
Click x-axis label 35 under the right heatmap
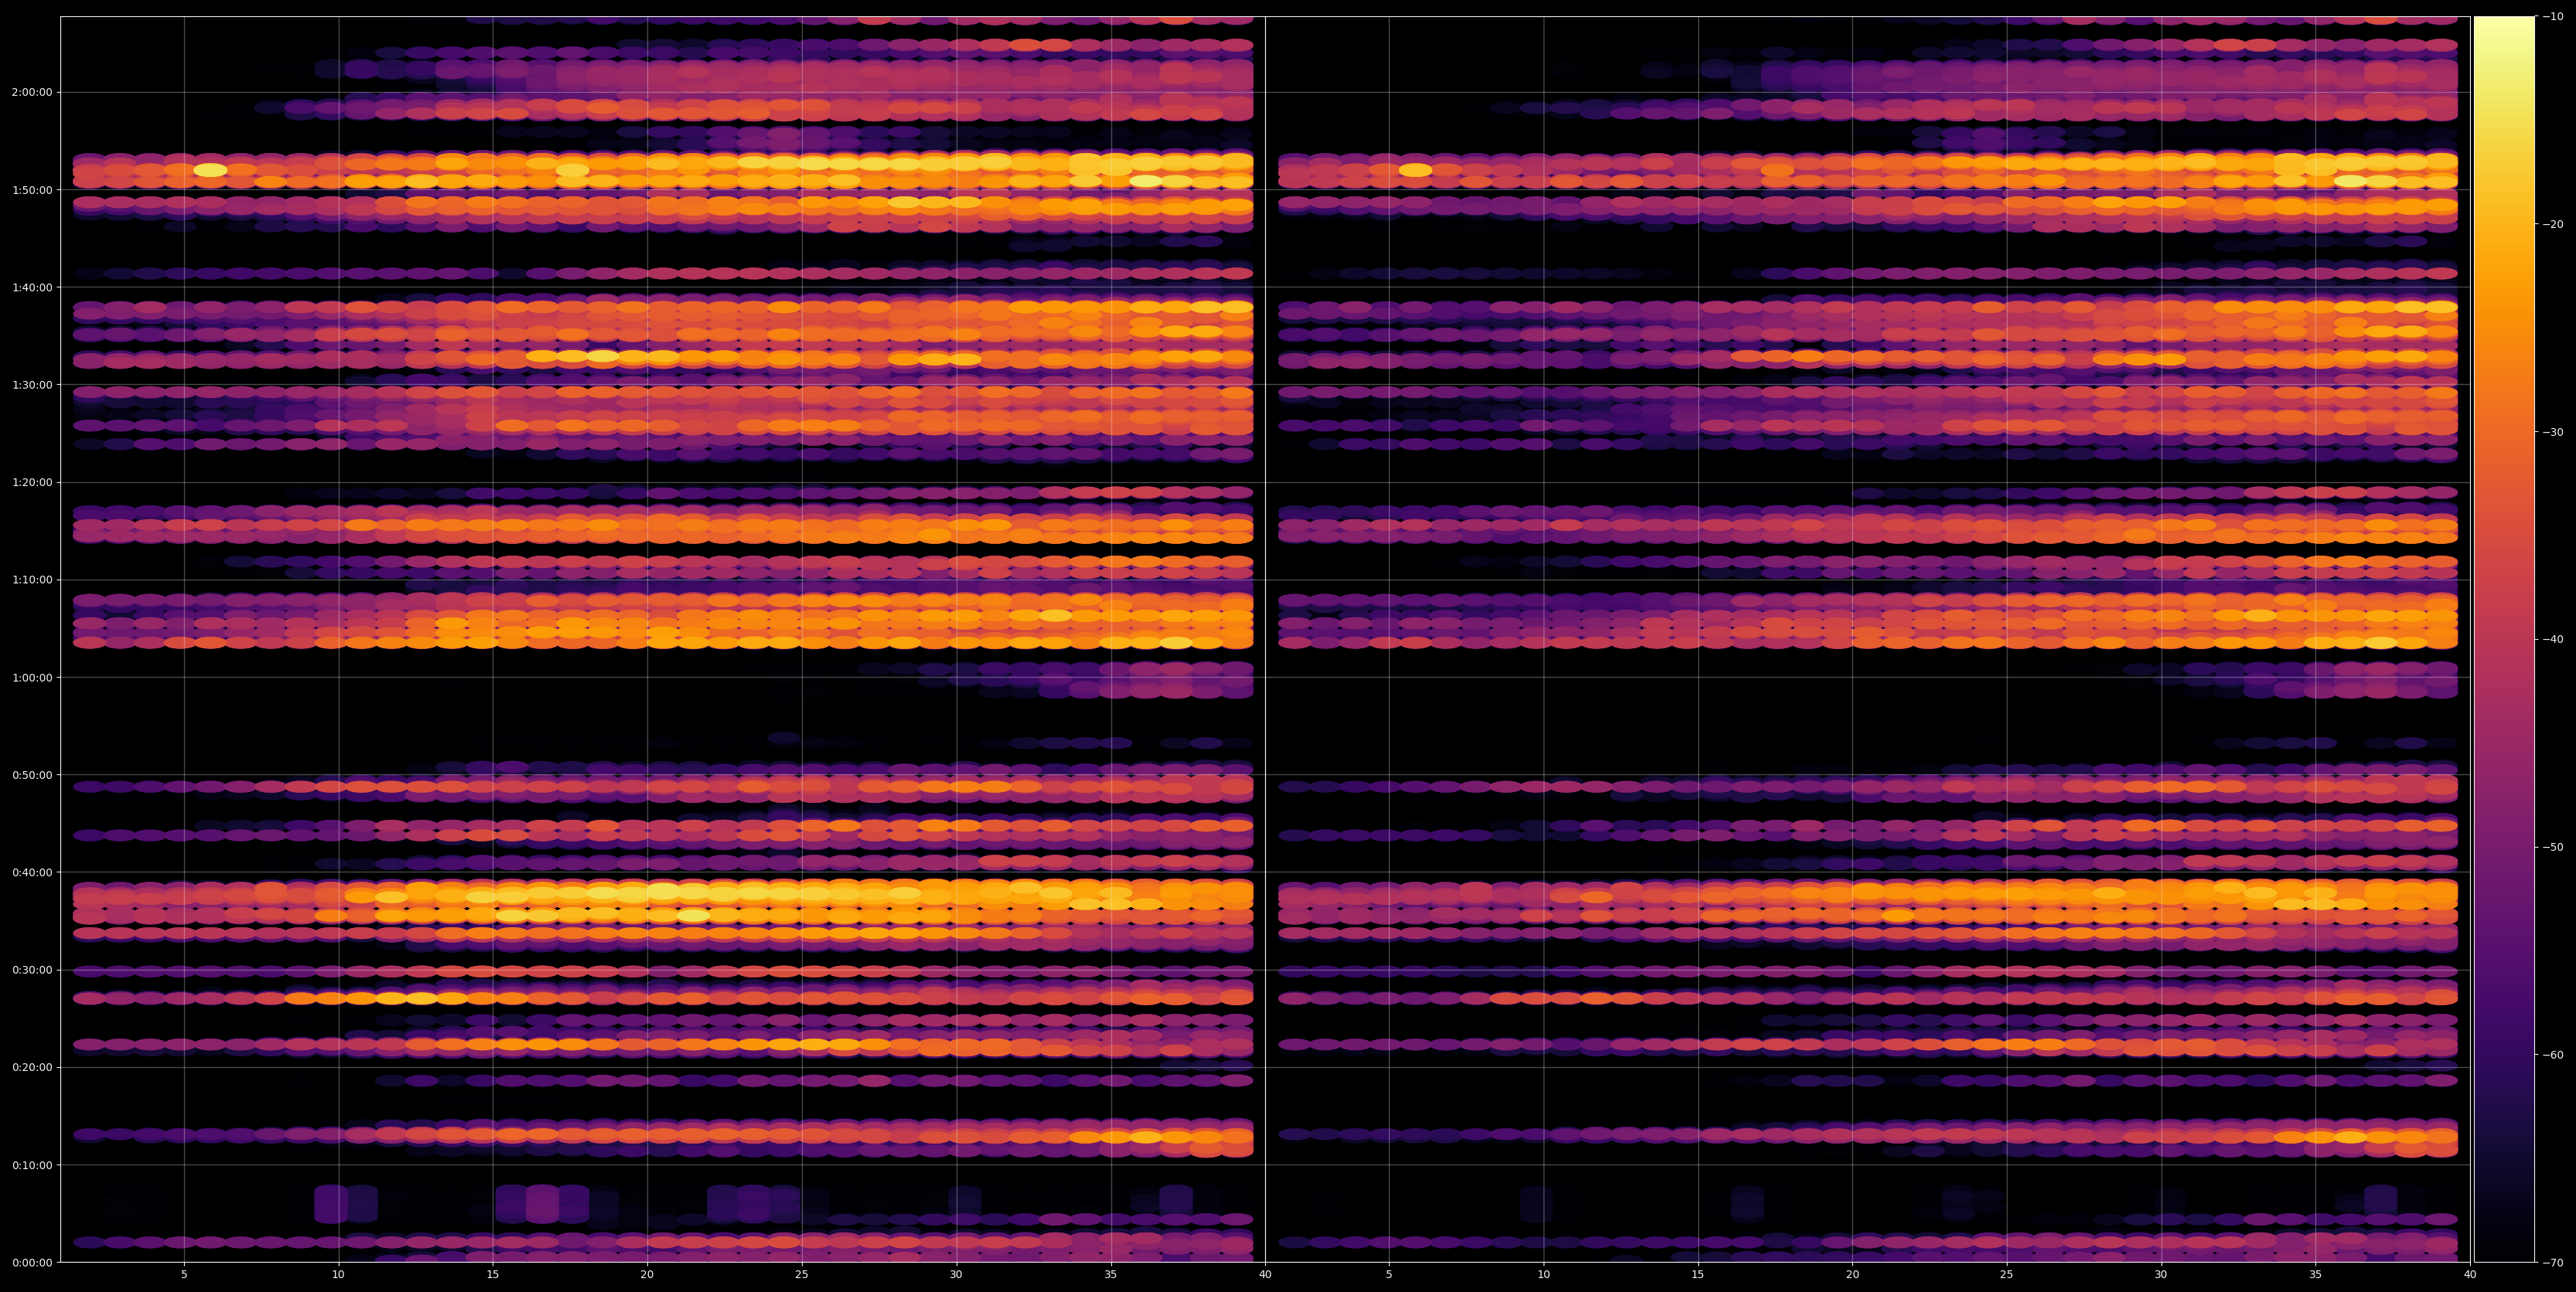(2316, 1275)
